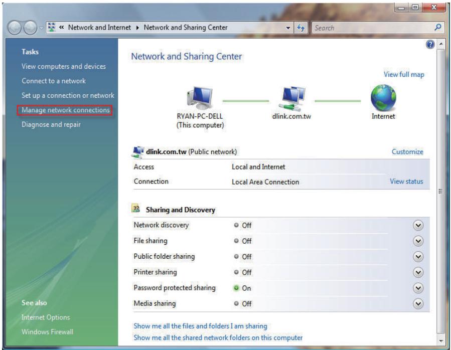Show all shared network folders on this computer

click(x=218, y=337)
